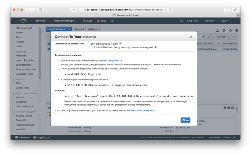Open the connect using PuTTY link

[110, 61]
